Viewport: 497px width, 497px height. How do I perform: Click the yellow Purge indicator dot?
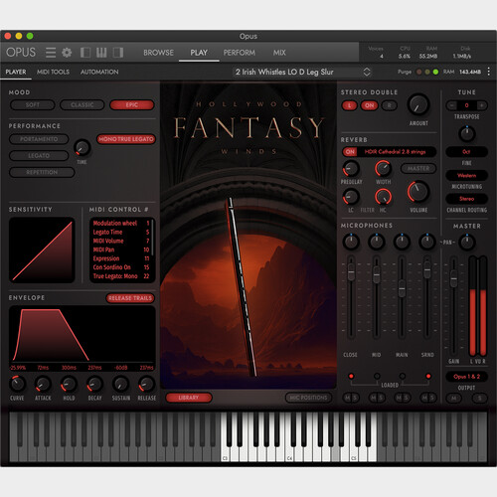click(427, 72)
